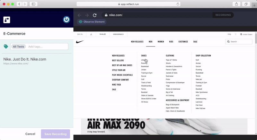Click the Air Max 2090 hero banner
Screen dimensions: 257x140
pyautogui.click(x=164, y=127)
